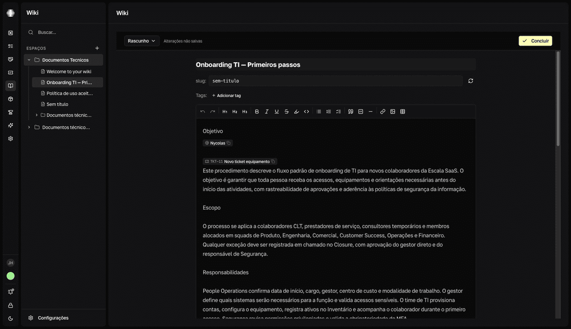This screenshot has width=571, height=329.
Task: Open the Sem título page
Action: 68,104
